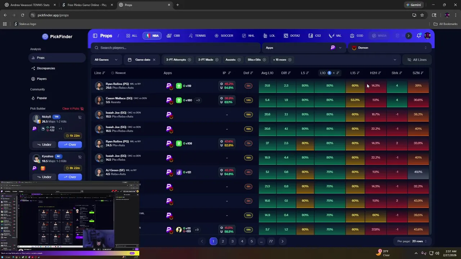Choose Over for Kyeahoo pick
This screenshot has height=259, width=461.
(70, 177)
